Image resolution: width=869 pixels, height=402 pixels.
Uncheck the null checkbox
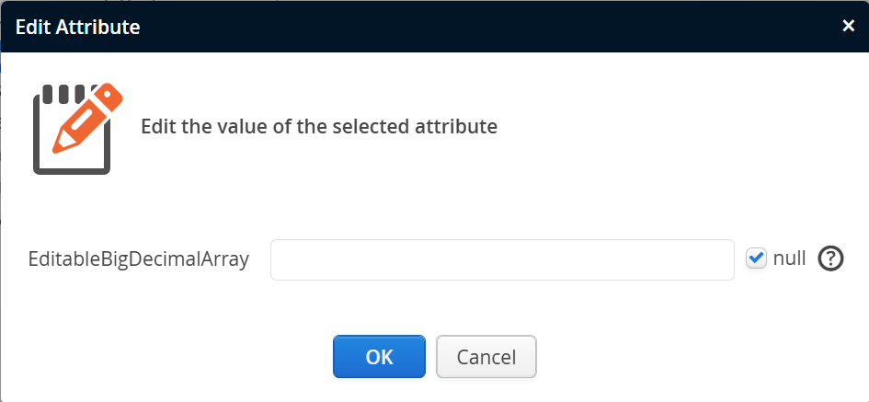click(x=756, y=258)
